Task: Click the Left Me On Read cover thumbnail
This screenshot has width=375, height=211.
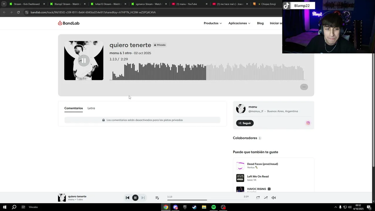Action: [x=240, y=178]
